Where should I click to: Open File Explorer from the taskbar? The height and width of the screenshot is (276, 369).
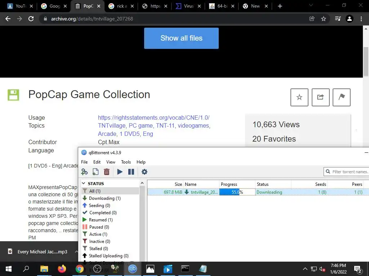click(44, 269)
